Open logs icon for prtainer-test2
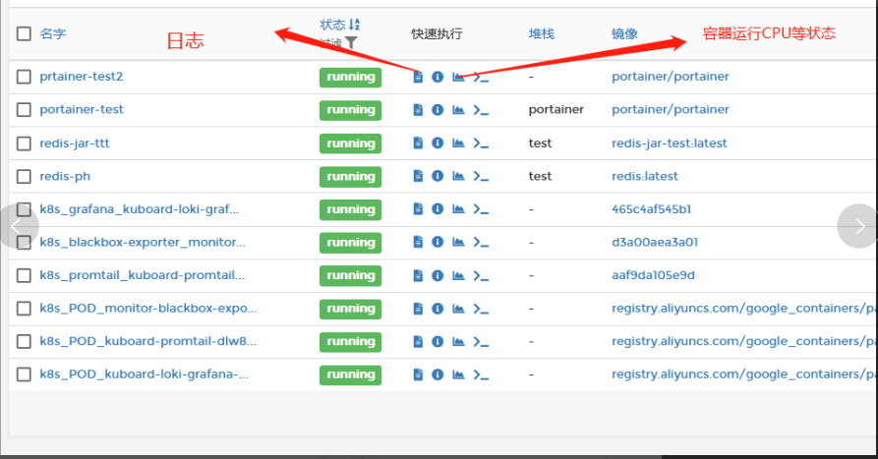 pyautogui.click(x=418, y=77)
